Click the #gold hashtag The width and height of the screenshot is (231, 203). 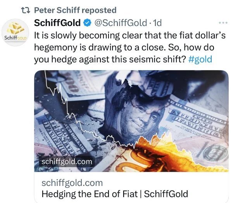click(x=200, y=59)
